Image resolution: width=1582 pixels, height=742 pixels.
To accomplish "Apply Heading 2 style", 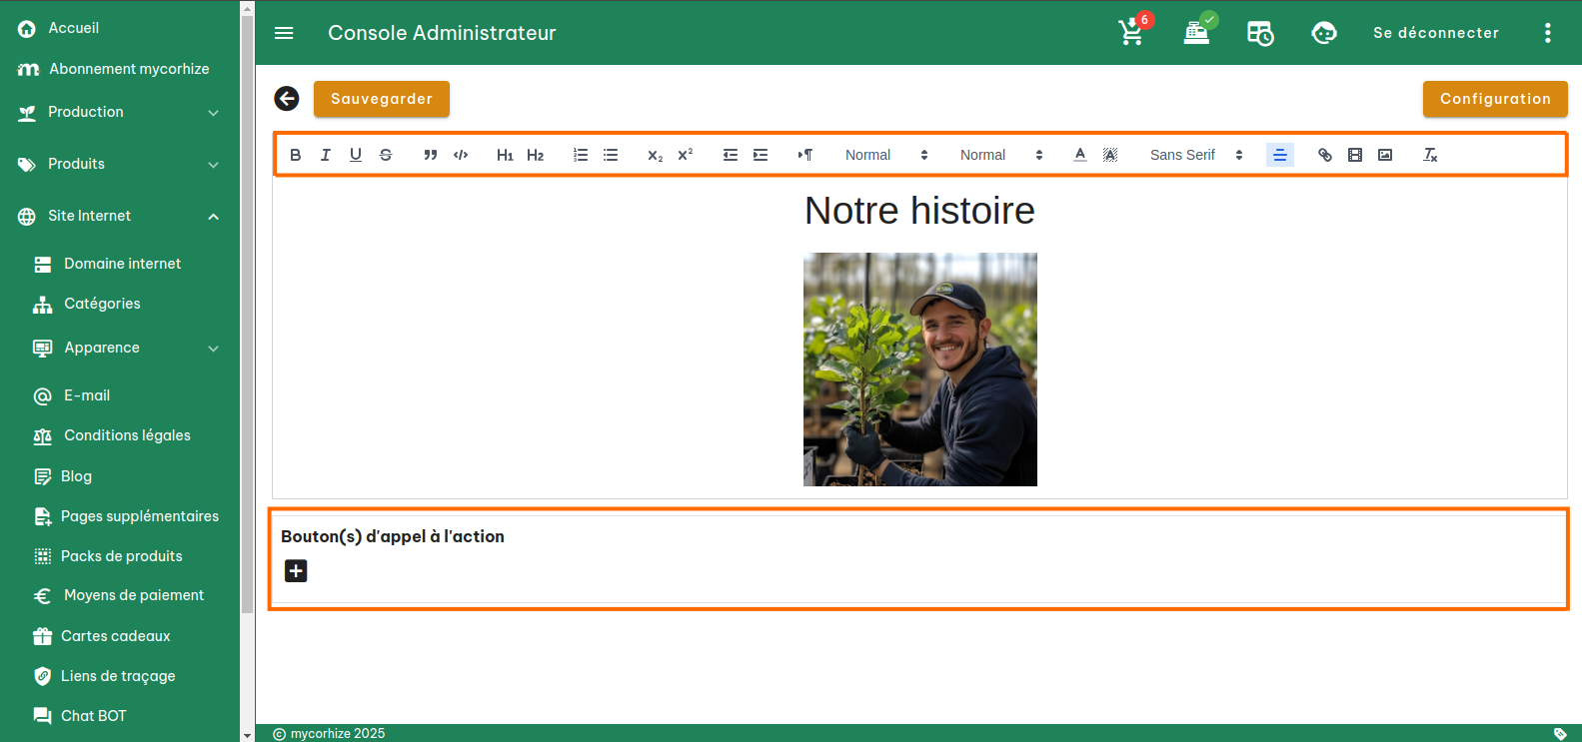I will pyautogui.click(x=536, y=155).
